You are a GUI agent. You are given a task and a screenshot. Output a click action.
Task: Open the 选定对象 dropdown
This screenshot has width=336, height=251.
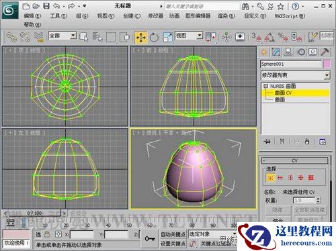point(213,234)
